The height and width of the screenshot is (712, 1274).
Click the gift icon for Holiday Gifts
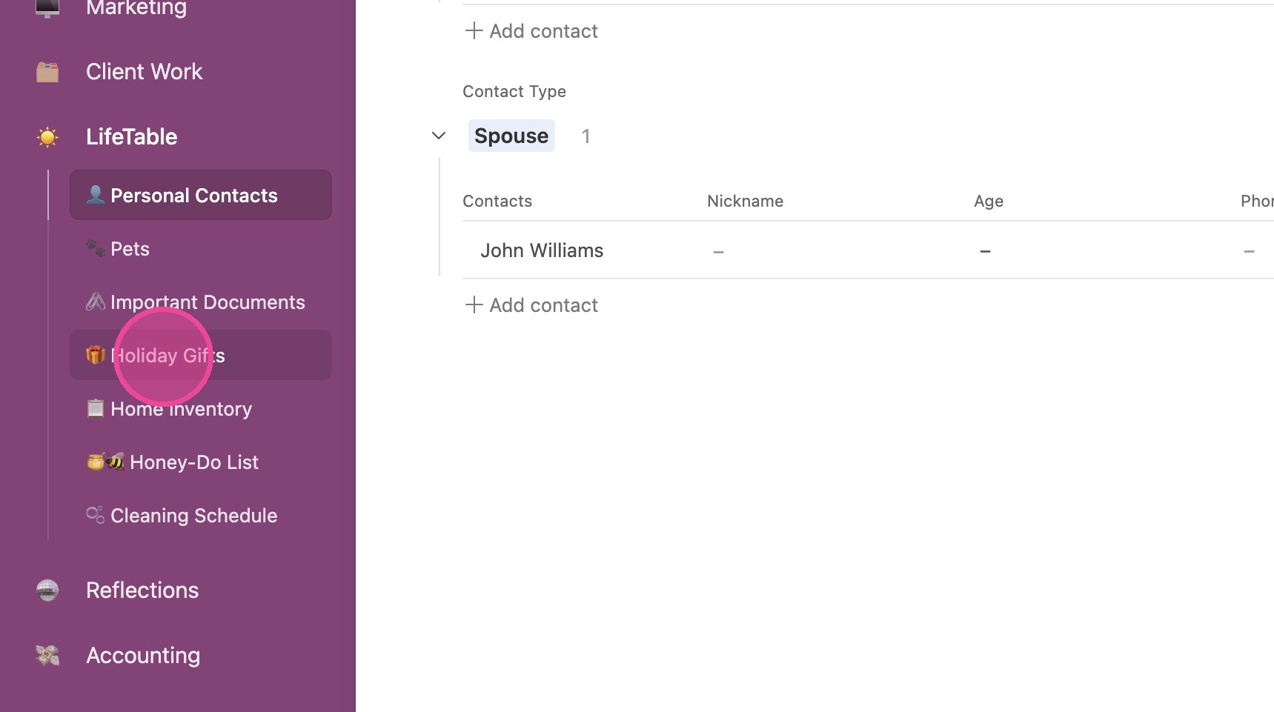pos(96,355)
